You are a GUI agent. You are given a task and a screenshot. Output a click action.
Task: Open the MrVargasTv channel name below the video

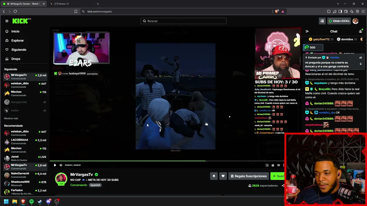tap(82, 175)
